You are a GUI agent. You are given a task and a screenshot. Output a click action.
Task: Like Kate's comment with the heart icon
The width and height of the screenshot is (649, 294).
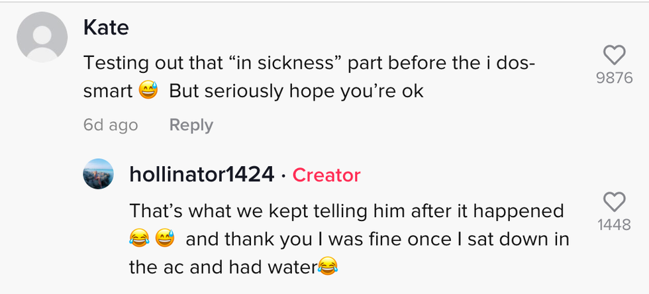coord(614,55)
